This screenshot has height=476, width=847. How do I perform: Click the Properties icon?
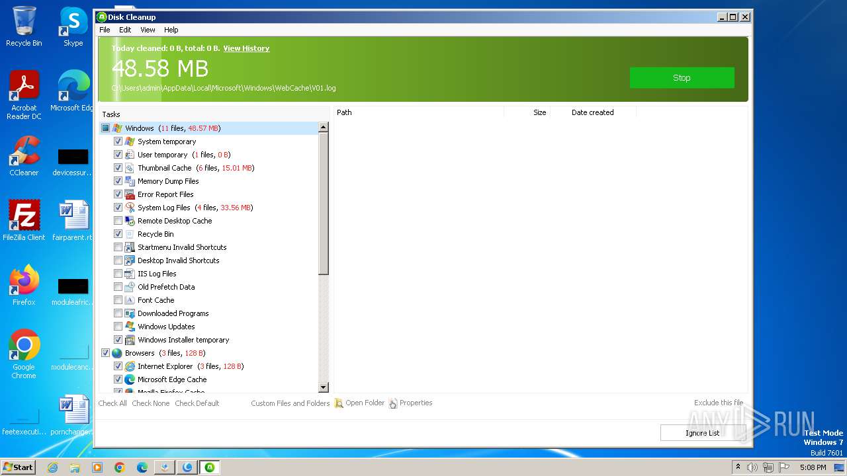[393, 403]
